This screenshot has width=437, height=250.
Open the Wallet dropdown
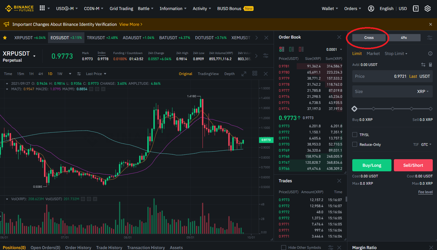[x=330, y=9]
